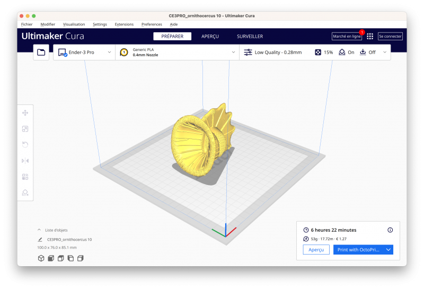This screenshot has height=289, width=424.
Task: Click the 6 heures 22 minutes estimate
Action: [333, 230]
